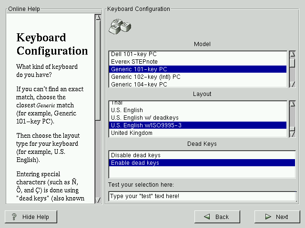Select Generic 102-key (Intl) PC model

click(145, 76)
